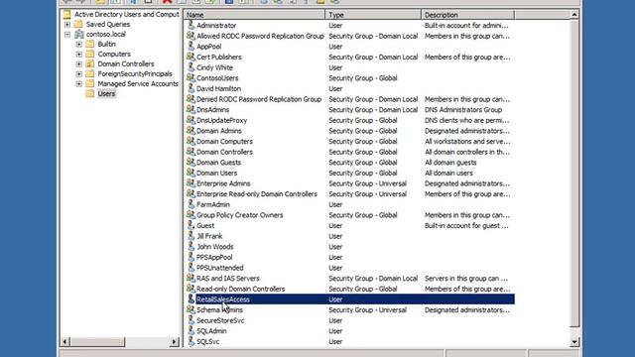Click the 'All domain guests' description cell
This screenshot has height=357, width=635.
pos(450,162)
